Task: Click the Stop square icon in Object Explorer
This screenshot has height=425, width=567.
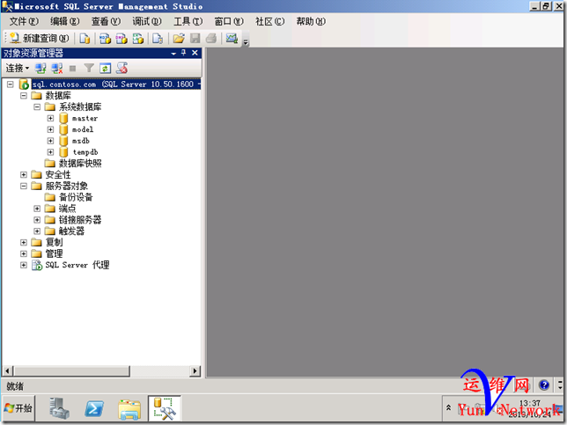Action: pyautogui.click(x=73, y=68)
